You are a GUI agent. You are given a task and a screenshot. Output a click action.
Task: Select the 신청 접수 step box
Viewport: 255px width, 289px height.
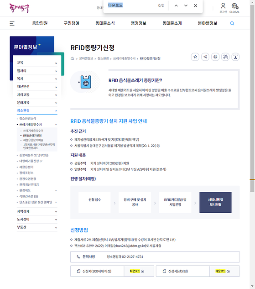(94, 202)
